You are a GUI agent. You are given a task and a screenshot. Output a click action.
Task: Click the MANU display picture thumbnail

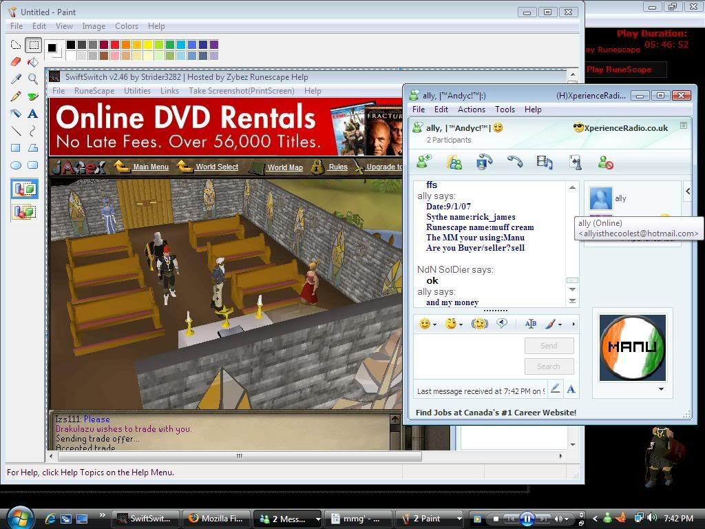click(x=632, y=348)
